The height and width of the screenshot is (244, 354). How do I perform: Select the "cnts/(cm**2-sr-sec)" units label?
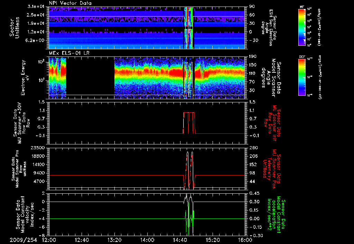[x=319, y=27]
